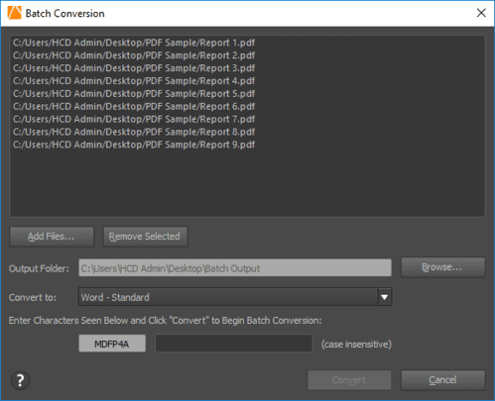The height and width of the screenshot is (401, 495).
Task: Open Browse for the output folder
Action: pyautogui.click(x=443, y=267)
